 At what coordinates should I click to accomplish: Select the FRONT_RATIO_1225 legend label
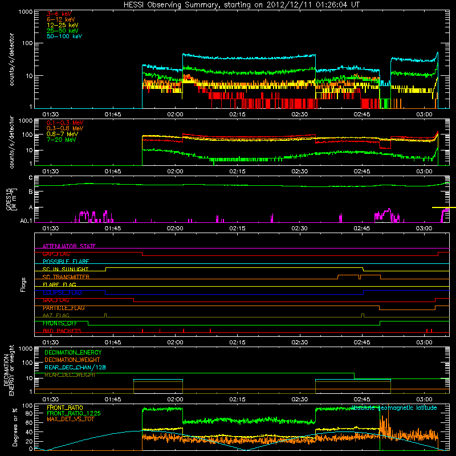(x=74, y=413)
